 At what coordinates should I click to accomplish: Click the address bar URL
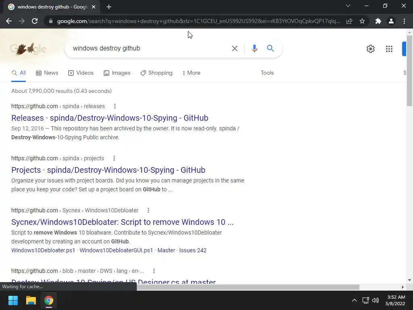[x=198, y=21]
